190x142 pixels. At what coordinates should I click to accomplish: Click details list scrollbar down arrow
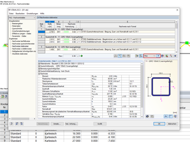pyautogui.click(x=142, y=117)
